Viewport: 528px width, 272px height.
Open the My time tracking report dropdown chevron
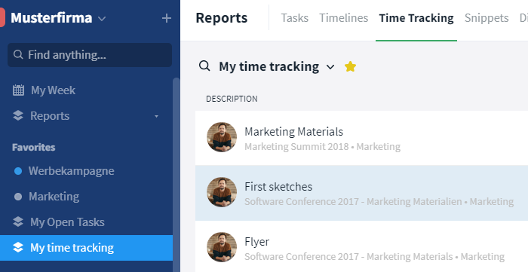tap(330, 67)
